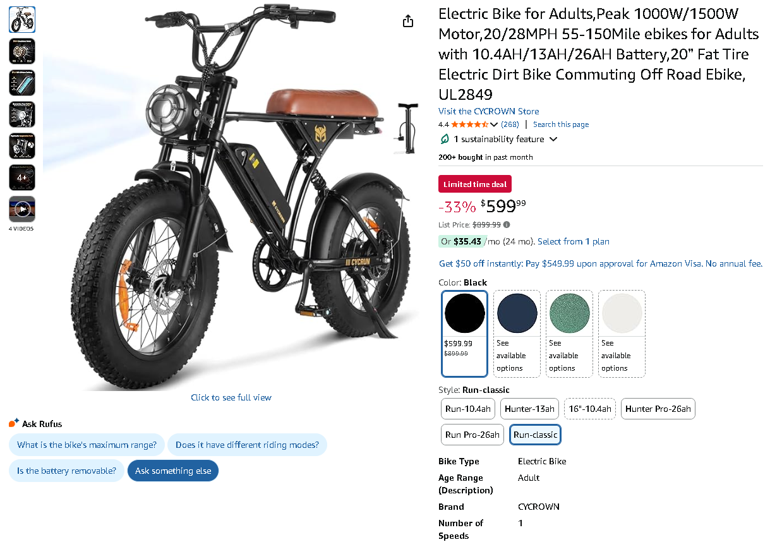This screenshot has width=770, height=542.
Task: Select the Run-10.4ah style option
Action: pos(468,409)
